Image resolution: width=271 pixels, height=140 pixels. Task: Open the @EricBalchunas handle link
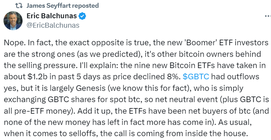(53, 26)
